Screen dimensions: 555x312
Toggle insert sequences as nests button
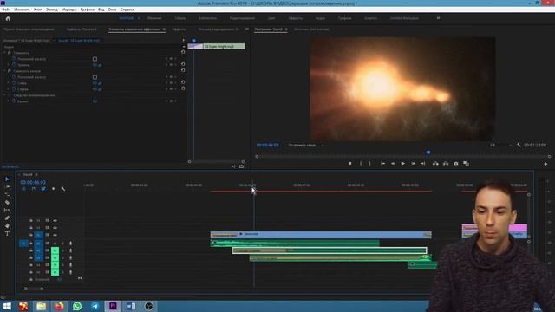(x=23, y=189)
